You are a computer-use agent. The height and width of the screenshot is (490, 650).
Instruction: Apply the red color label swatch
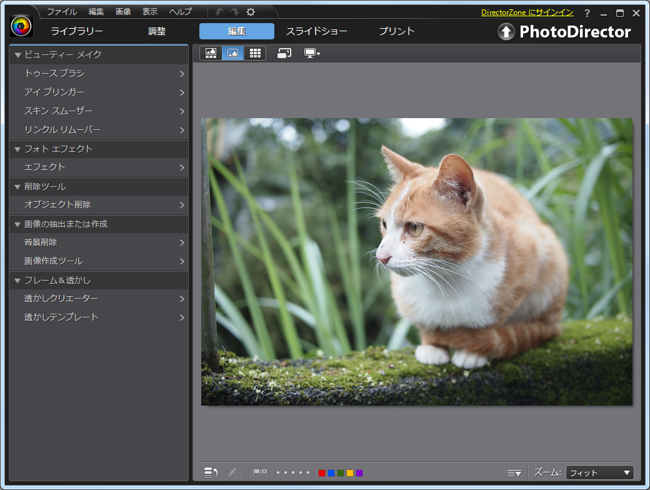321,472
